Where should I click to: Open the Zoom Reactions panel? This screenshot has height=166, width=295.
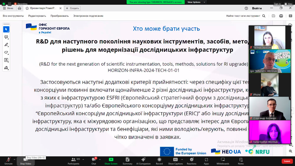(191, 161)
